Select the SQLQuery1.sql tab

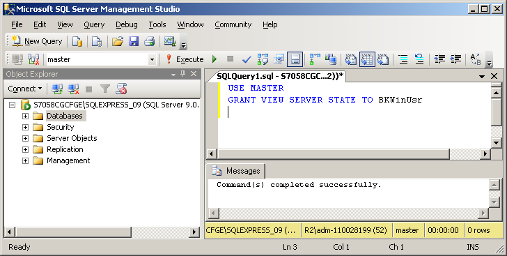pos(280,77)
